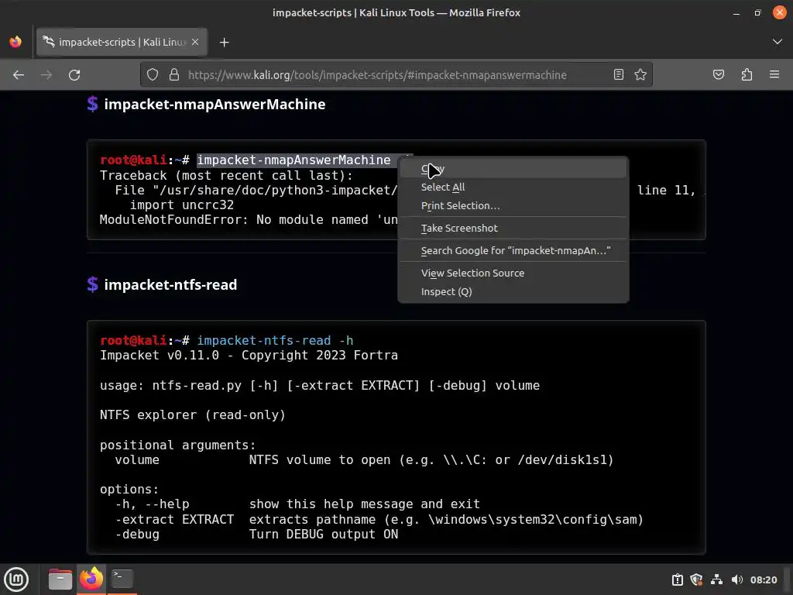Reload the current page
This screenshot has width=793, height=595.
[74, 75]
